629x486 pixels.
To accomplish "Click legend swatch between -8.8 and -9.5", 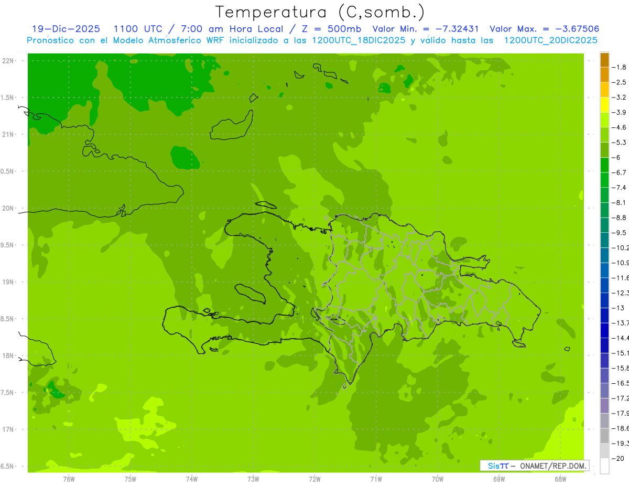I will (x=604, y=225).
